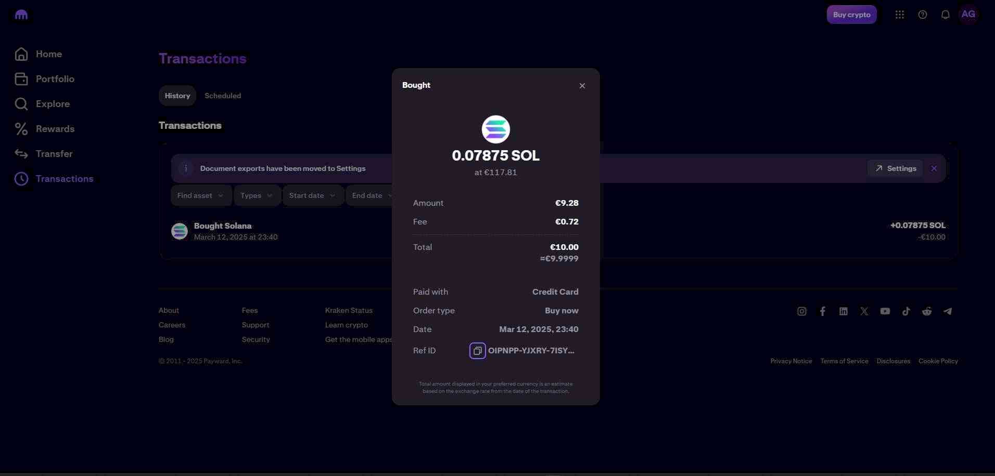
Task: Select Transactions in the sidebar
Action: [54, 179]
